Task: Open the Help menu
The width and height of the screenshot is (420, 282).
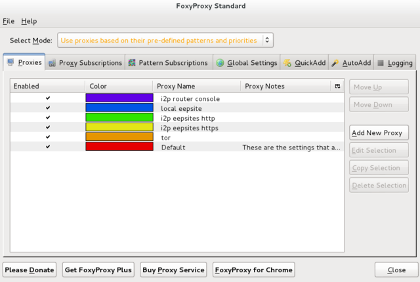Action: click(29, 21)
